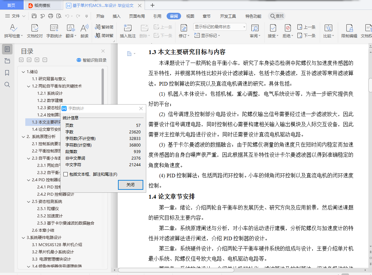372x275 pixels.
Task: Open the translate (翻译) tool
Action: pos(71,31)
